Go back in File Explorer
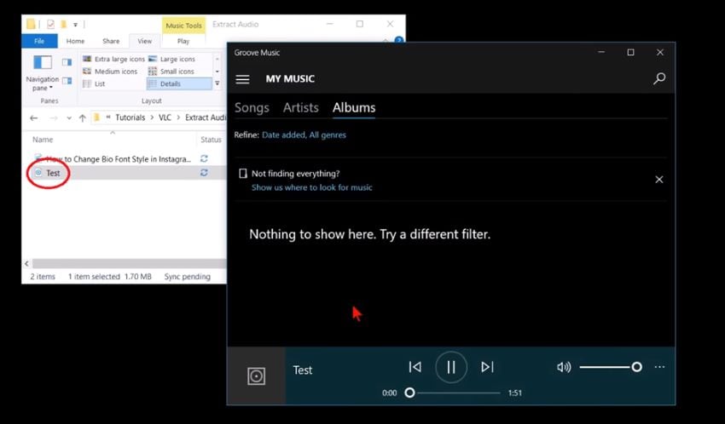 point(34,118)
